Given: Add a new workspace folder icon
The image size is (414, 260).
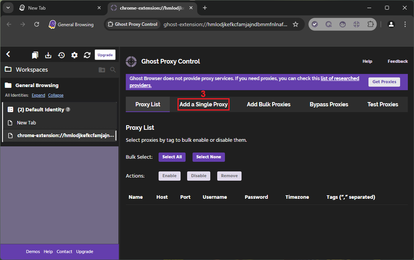Looking at the screenshot, I should pyautogui.click(x=102, y=70).
